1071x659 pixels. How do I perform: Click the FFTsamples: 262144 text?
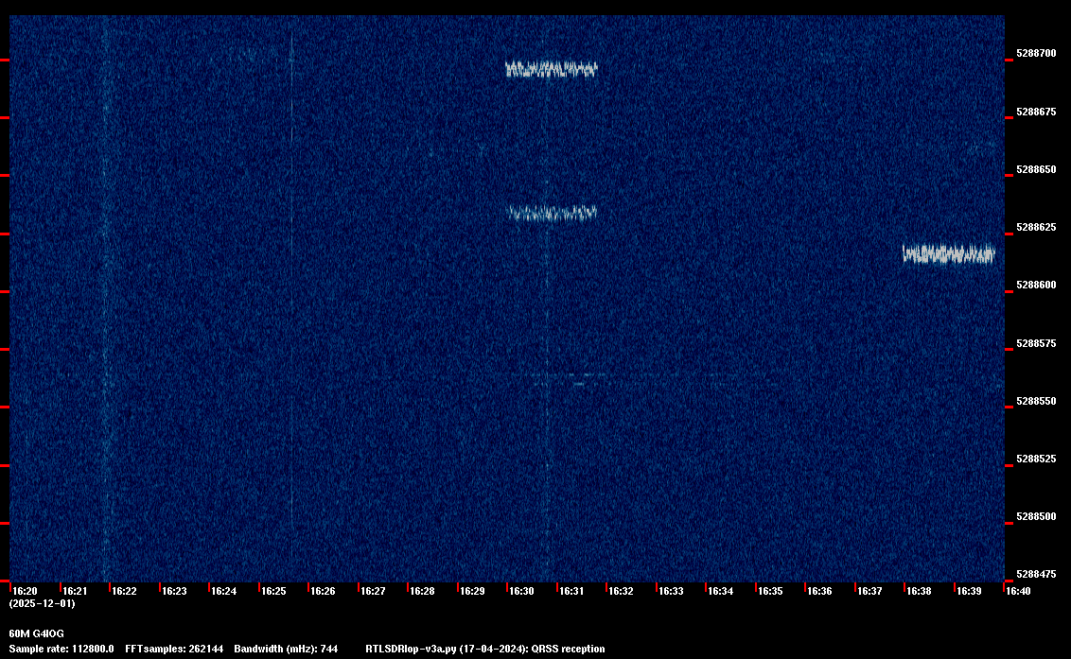(x=174, y=649)
